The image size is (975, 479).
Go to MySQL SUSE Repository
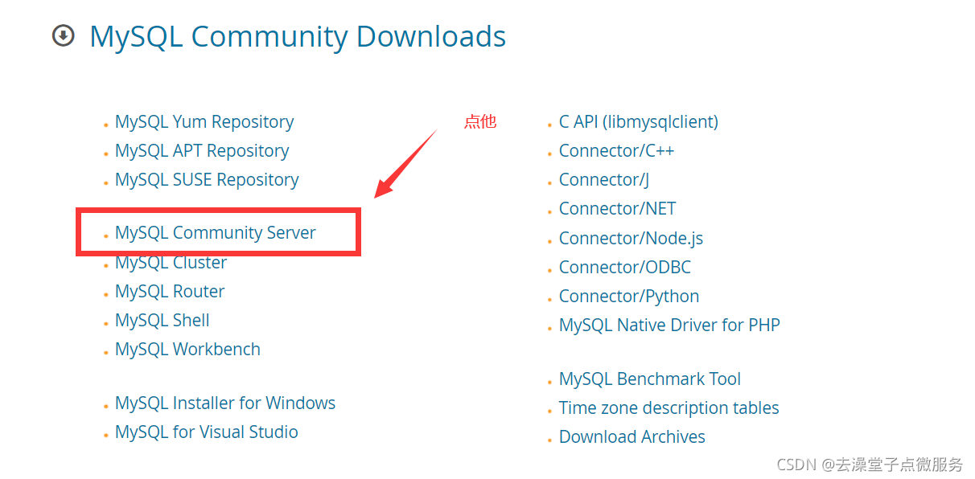207,180
